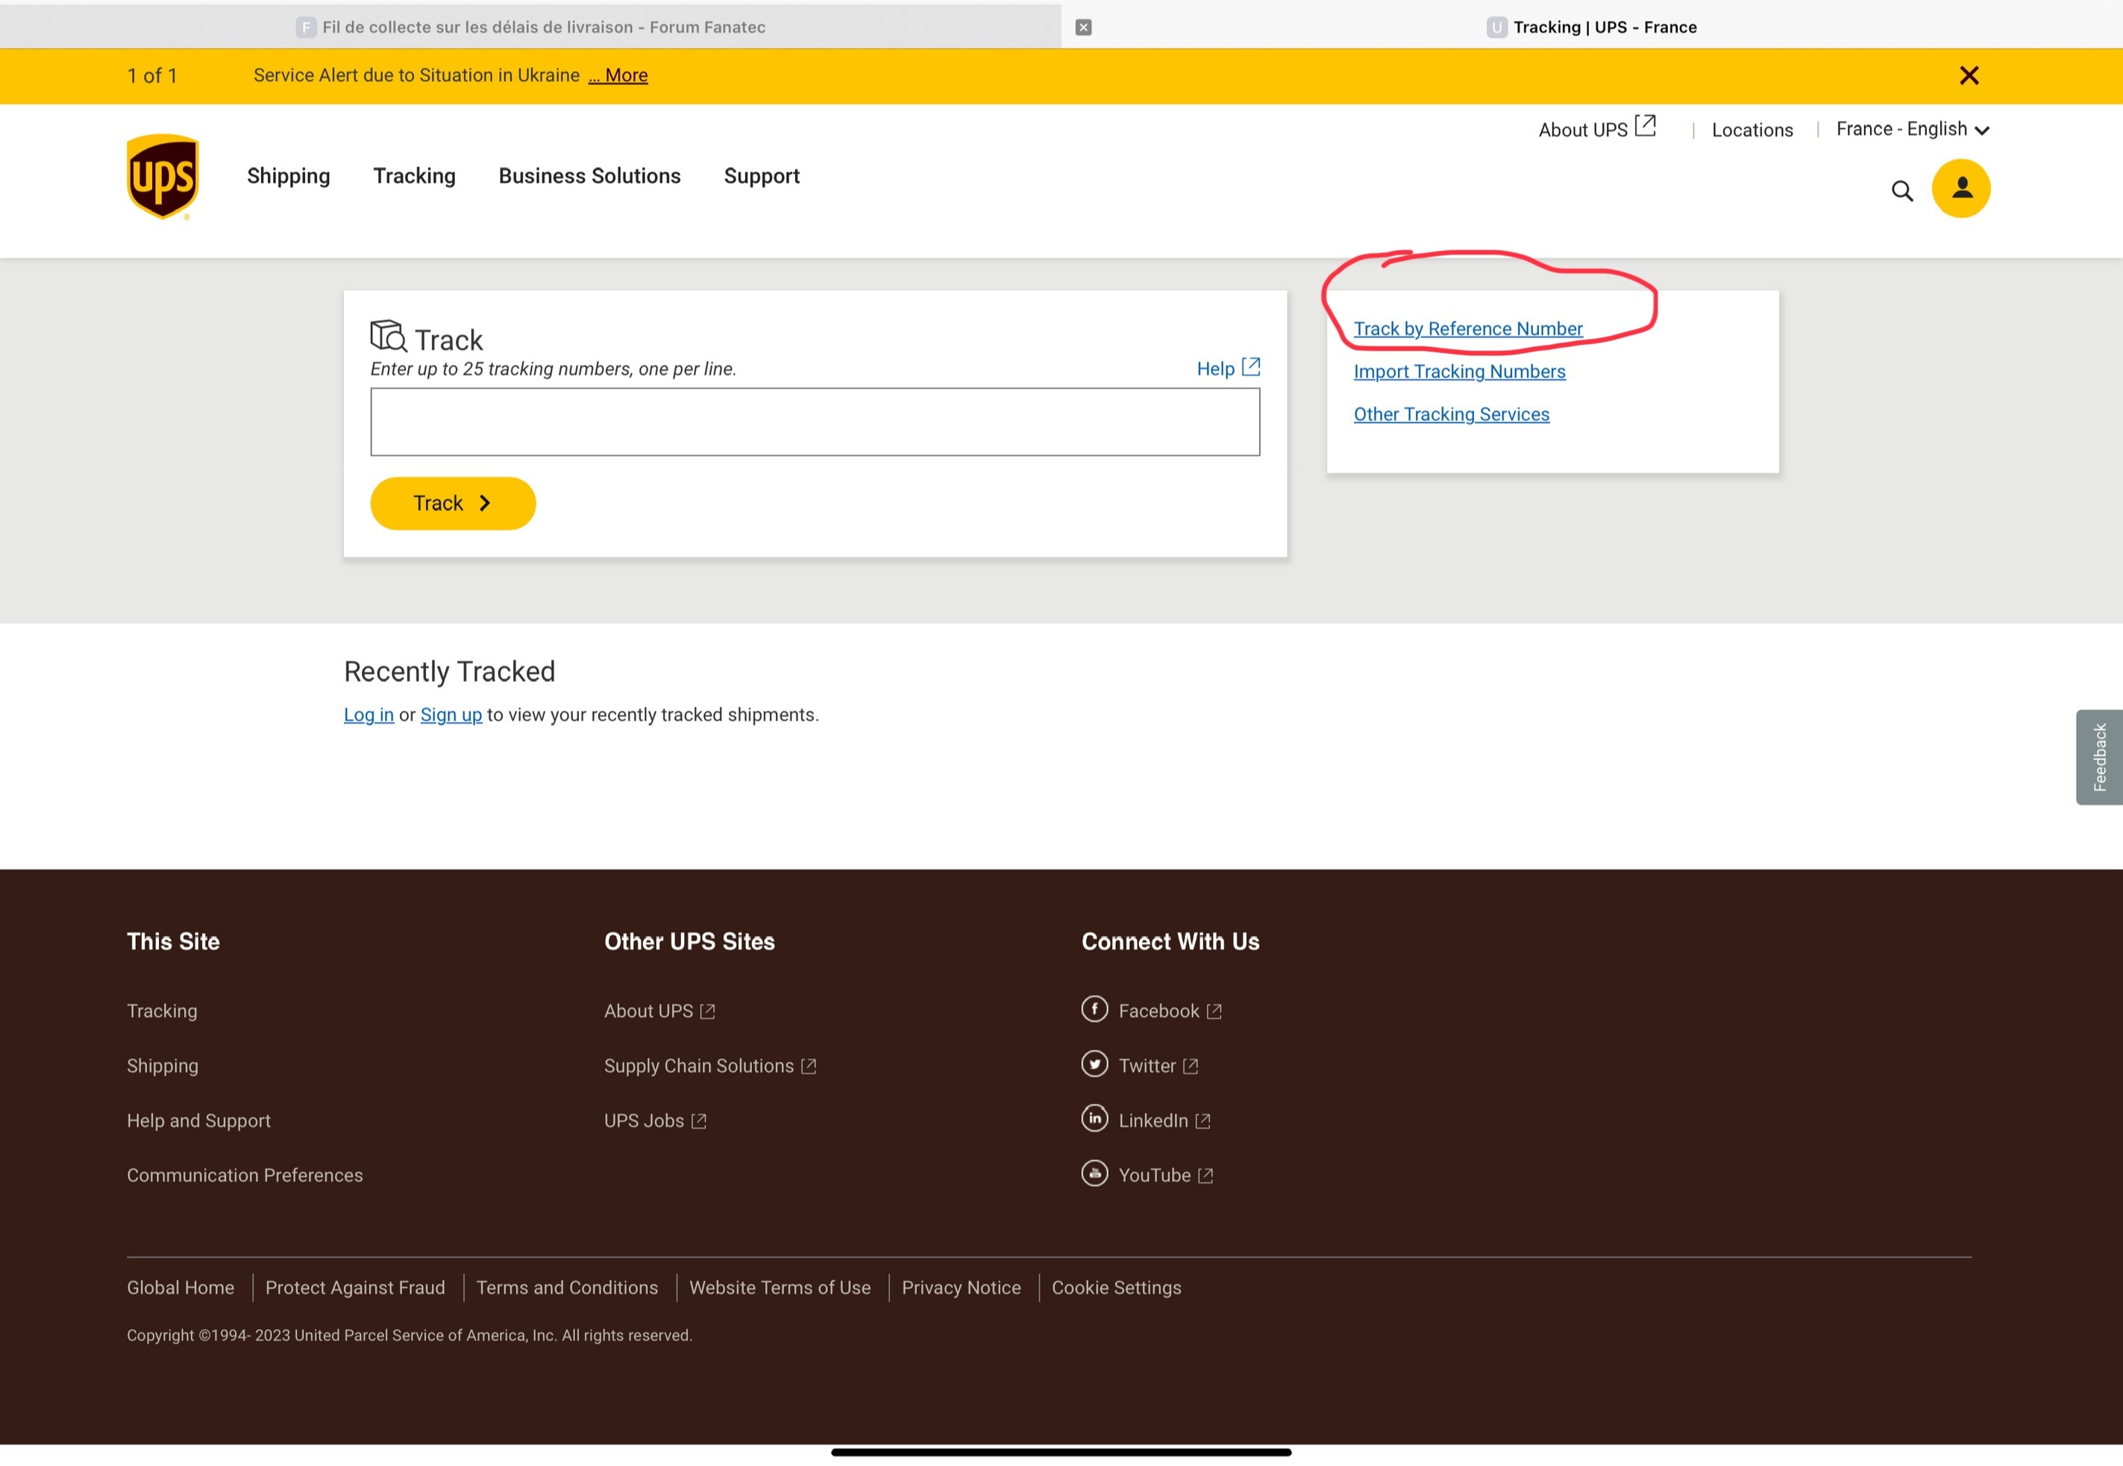Click the UPS shield logo
This screenshot has width=2123, height=1466.
pos(163,176)
